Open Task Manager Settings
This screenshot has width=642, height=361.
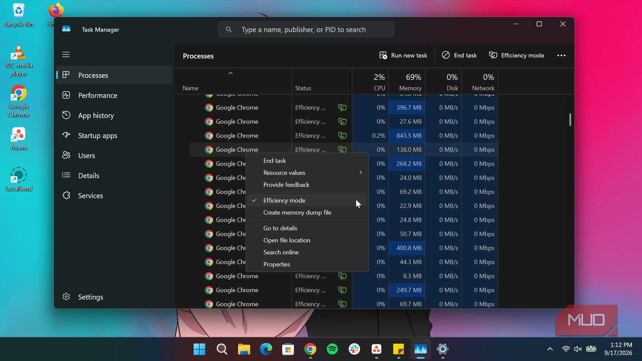(x=114, y=297)
